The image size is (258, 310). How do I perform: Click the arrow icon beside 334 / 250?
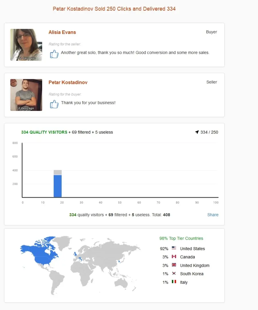pos(197,132)
